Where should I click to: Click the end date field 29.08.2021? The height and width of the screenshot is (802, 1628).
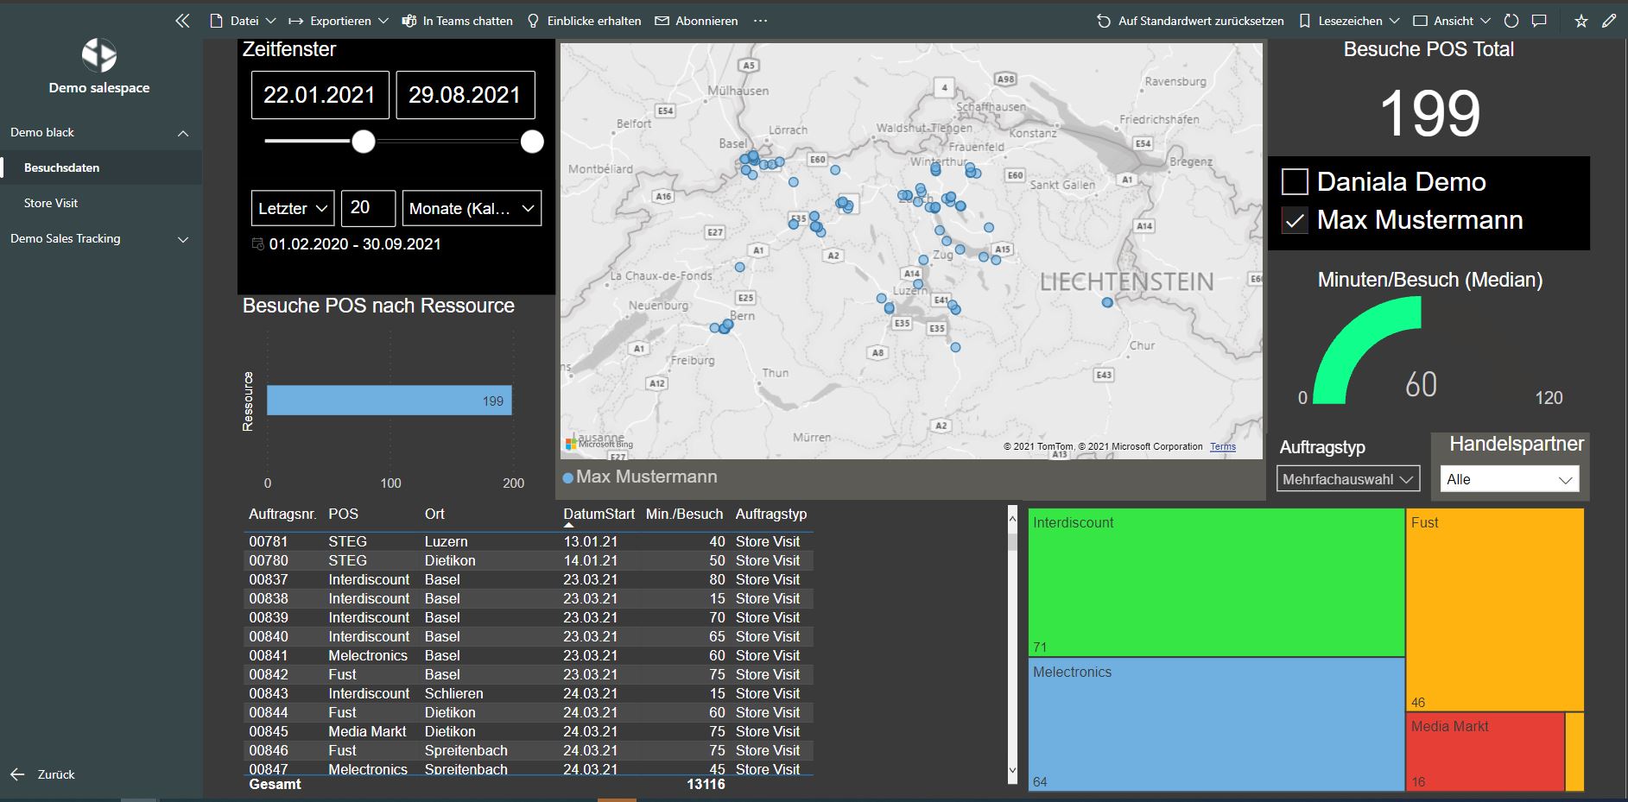click(465, 95)
